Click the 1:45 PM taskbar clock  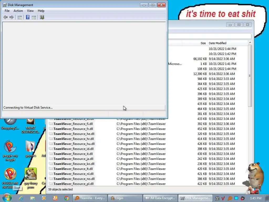256,198
